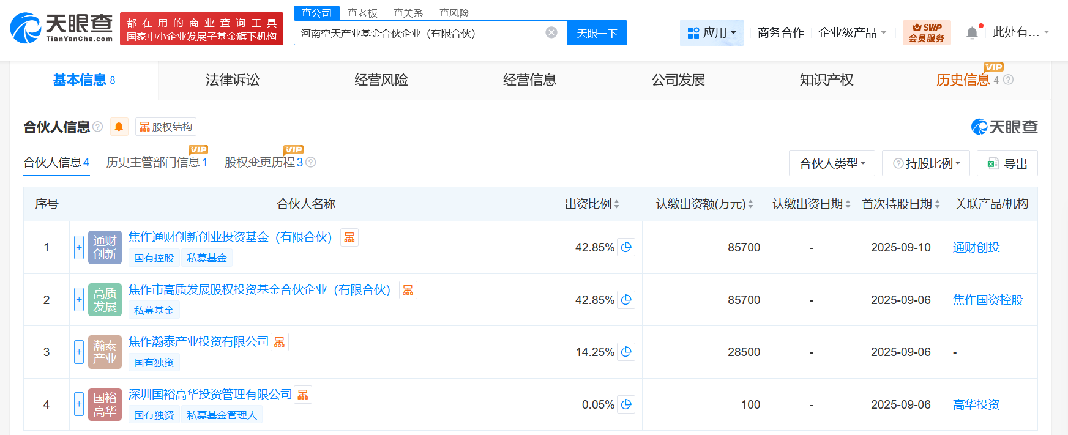This screenshot has height=435, width=1068.
Task: Sort the table by 出资比例 column
Action: click(592, 204)
